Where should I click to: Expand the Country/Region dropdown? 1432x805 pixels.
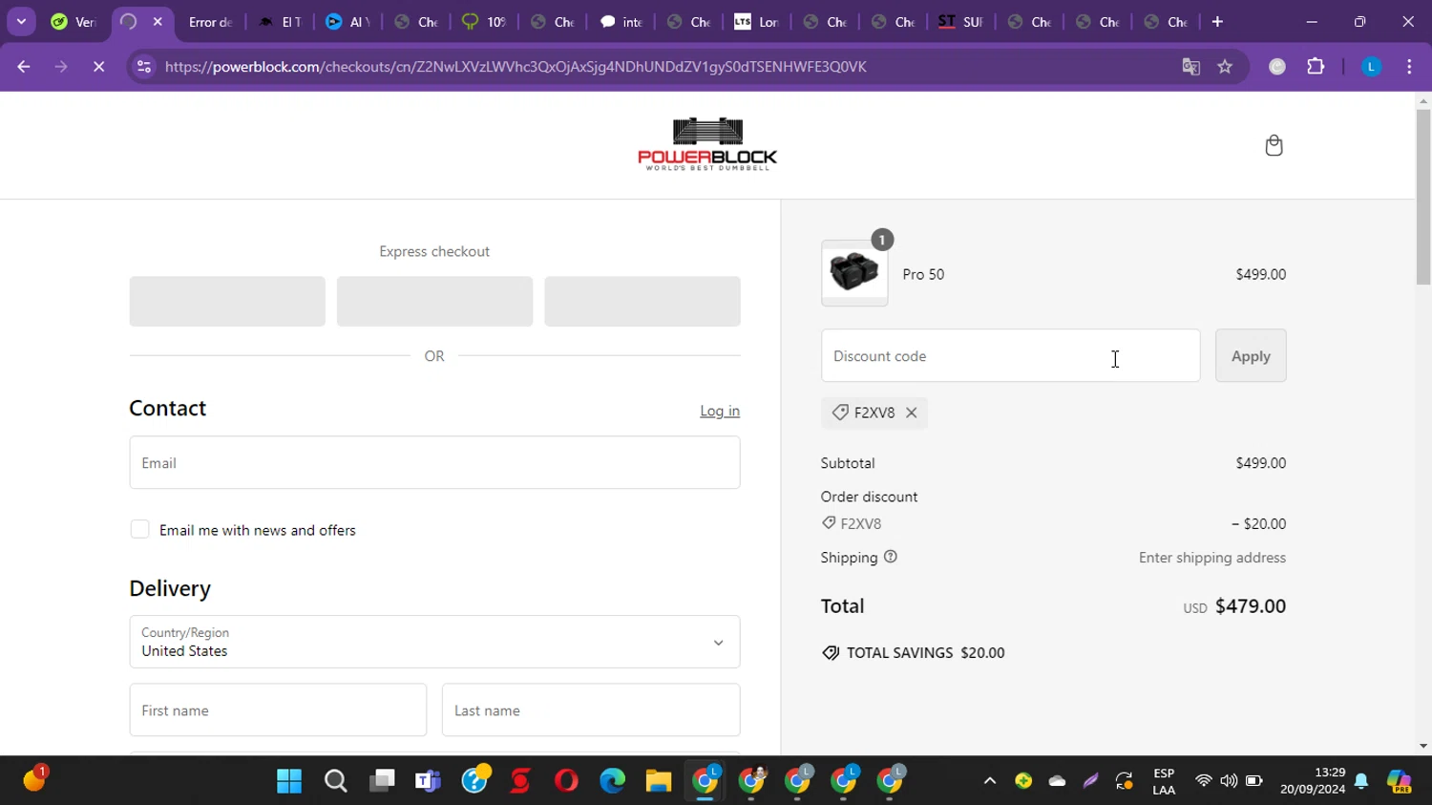[x=434, y=642]
